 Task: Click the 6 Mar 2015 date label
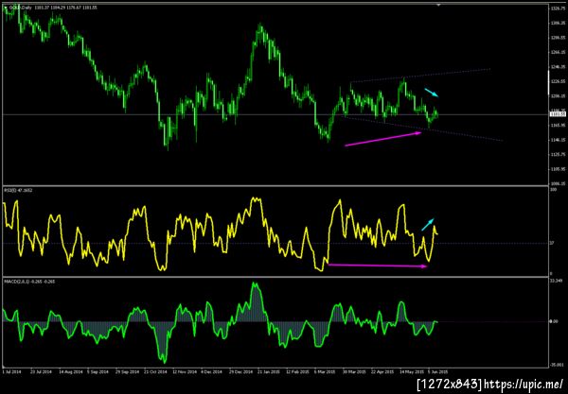[325, 371]
